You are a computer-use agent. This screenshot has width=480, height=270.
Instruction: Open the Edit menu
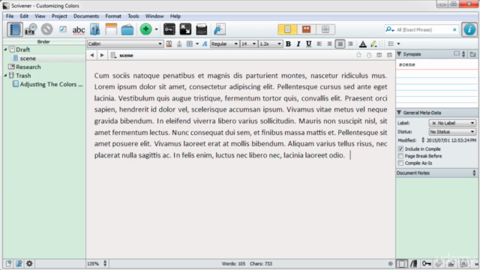24,16
